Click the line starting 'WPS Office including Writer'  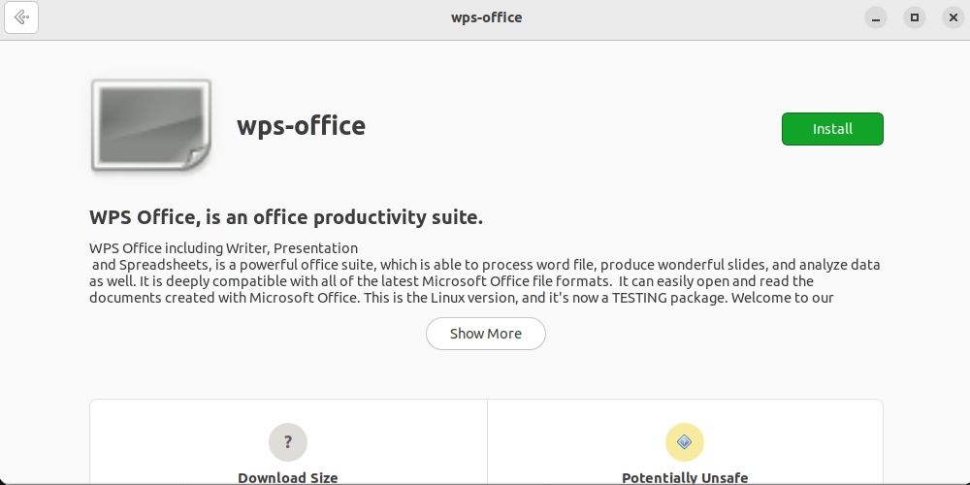coord(223,248)
